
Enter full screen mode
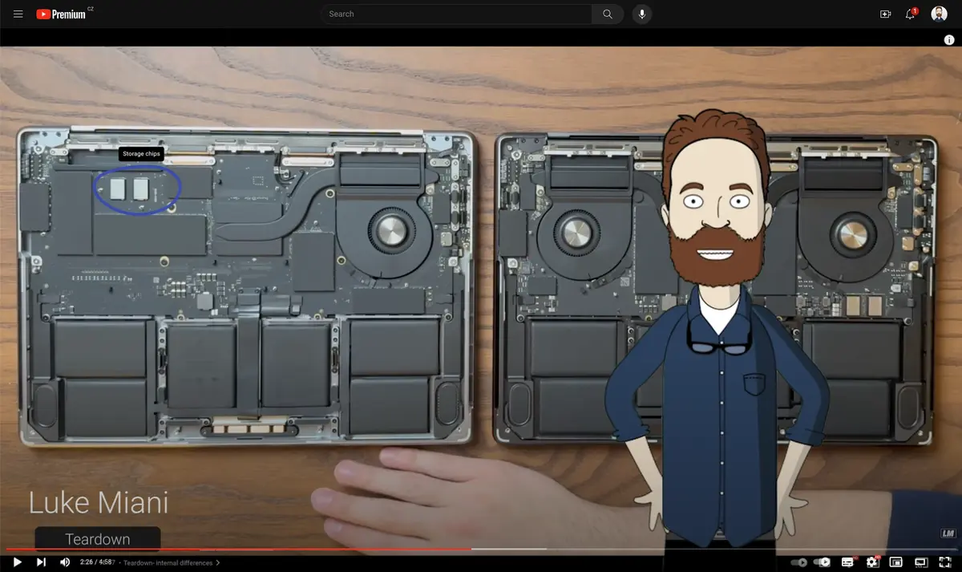tap(945, 562)
